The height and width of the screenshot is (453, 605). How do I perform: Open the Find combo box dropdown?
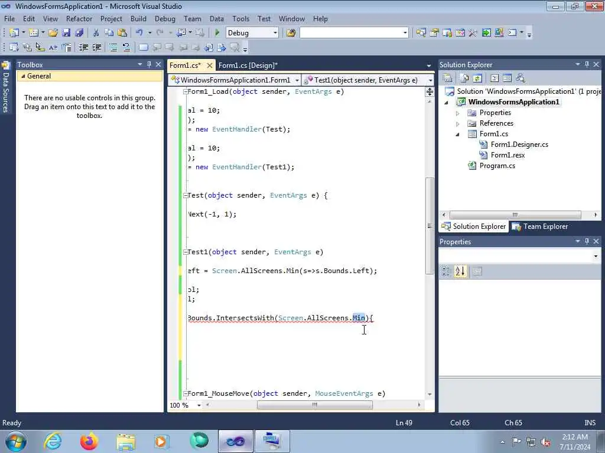point(405,33)
